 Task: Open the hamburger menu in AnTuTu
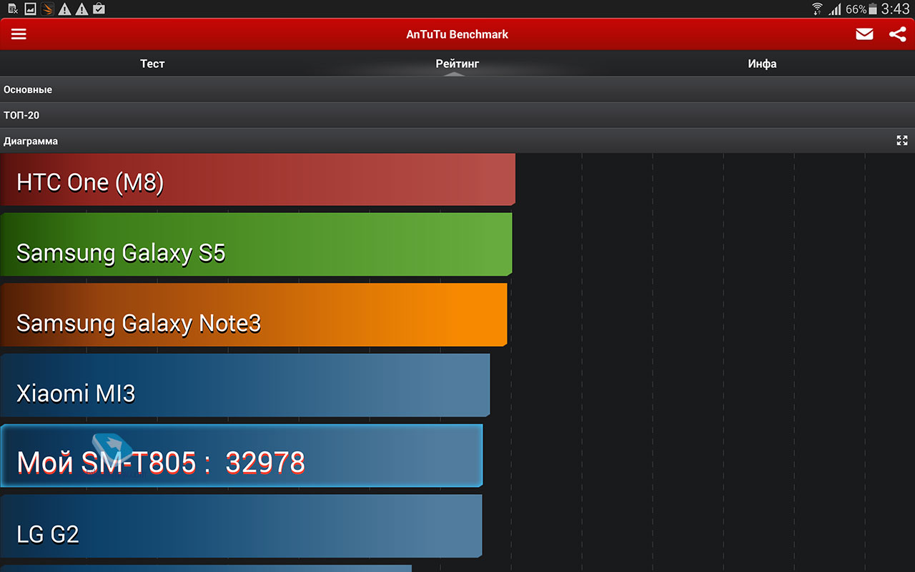pyautogui.click(x=19, y=34)
